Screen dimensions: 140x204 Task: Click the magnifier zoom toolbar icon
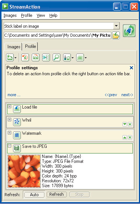click(56, 57)
